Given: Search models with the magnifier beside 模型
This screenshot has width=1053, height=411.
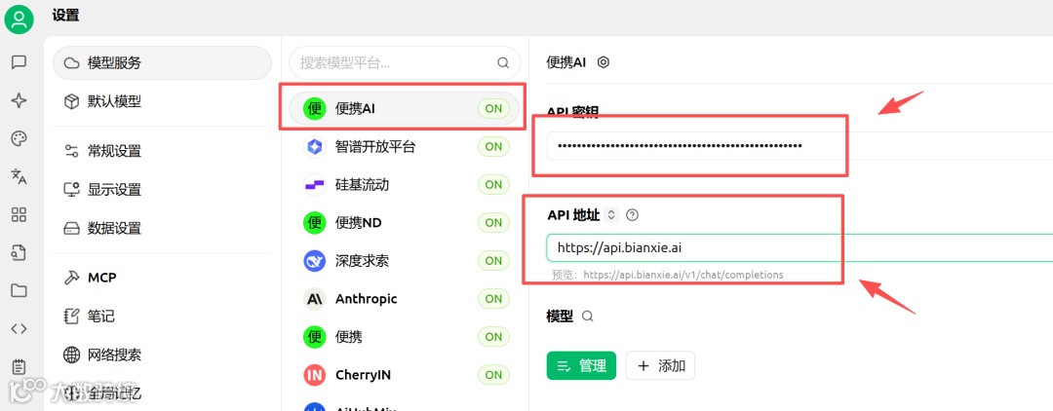Looking at the screenshot, I should 588,317.
